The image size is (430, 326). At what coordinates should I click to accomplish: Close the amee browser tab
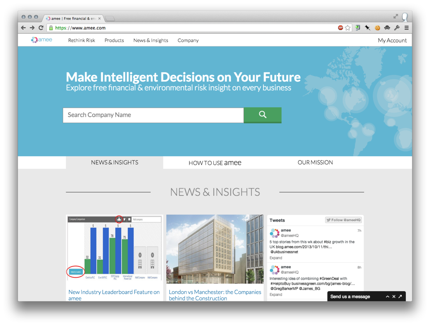(x=100, y=18)
